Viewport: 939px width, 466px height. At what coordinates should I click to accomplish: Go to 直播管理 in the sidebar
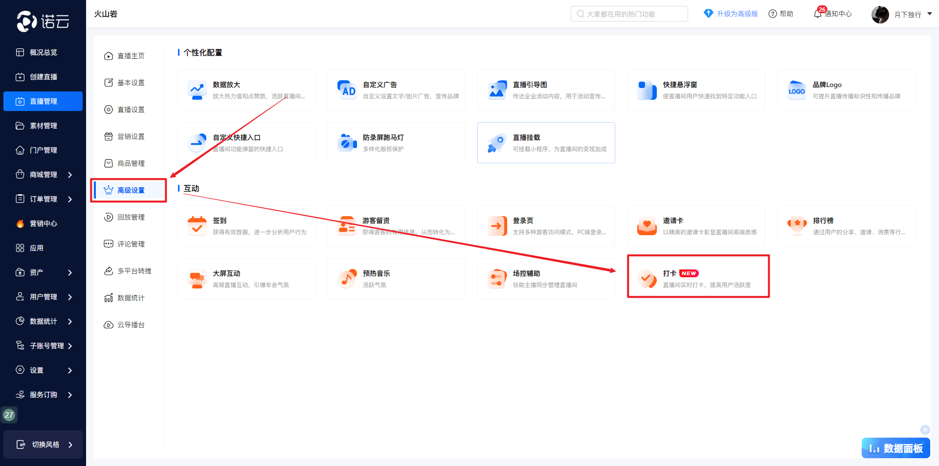coord(43,101)
